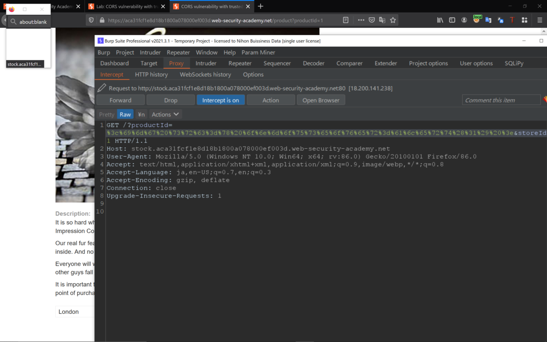547x342 pixels.
Task: Open the Project options tab
Action: coord(428,63)
